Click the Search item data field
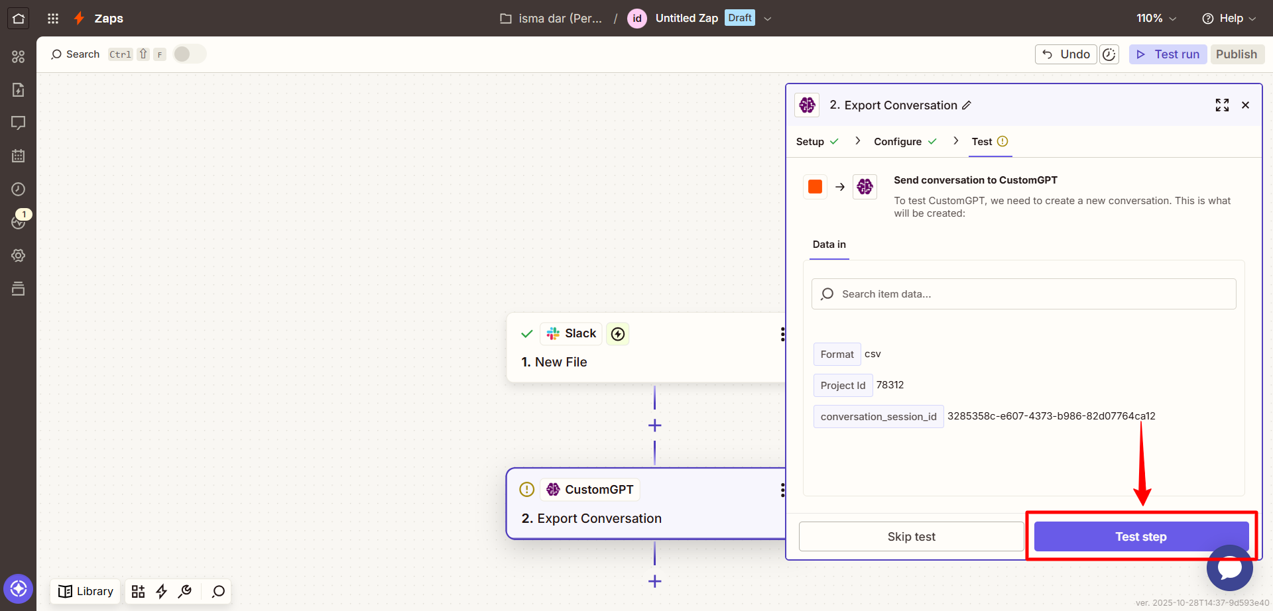The height and width of the screenshot is (611, 1273). click(x=1024, y=294)
